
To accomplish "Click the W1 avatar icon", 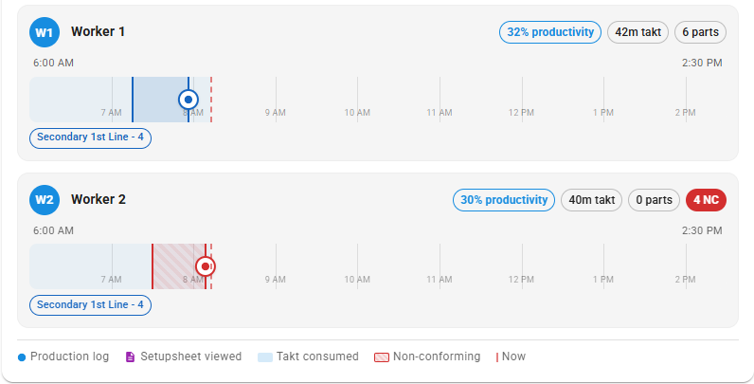I will (45, 32).
